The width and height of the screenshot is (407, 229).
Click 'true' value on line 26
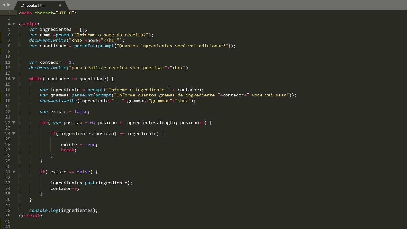pyautogui.click(x=90, y=145)
